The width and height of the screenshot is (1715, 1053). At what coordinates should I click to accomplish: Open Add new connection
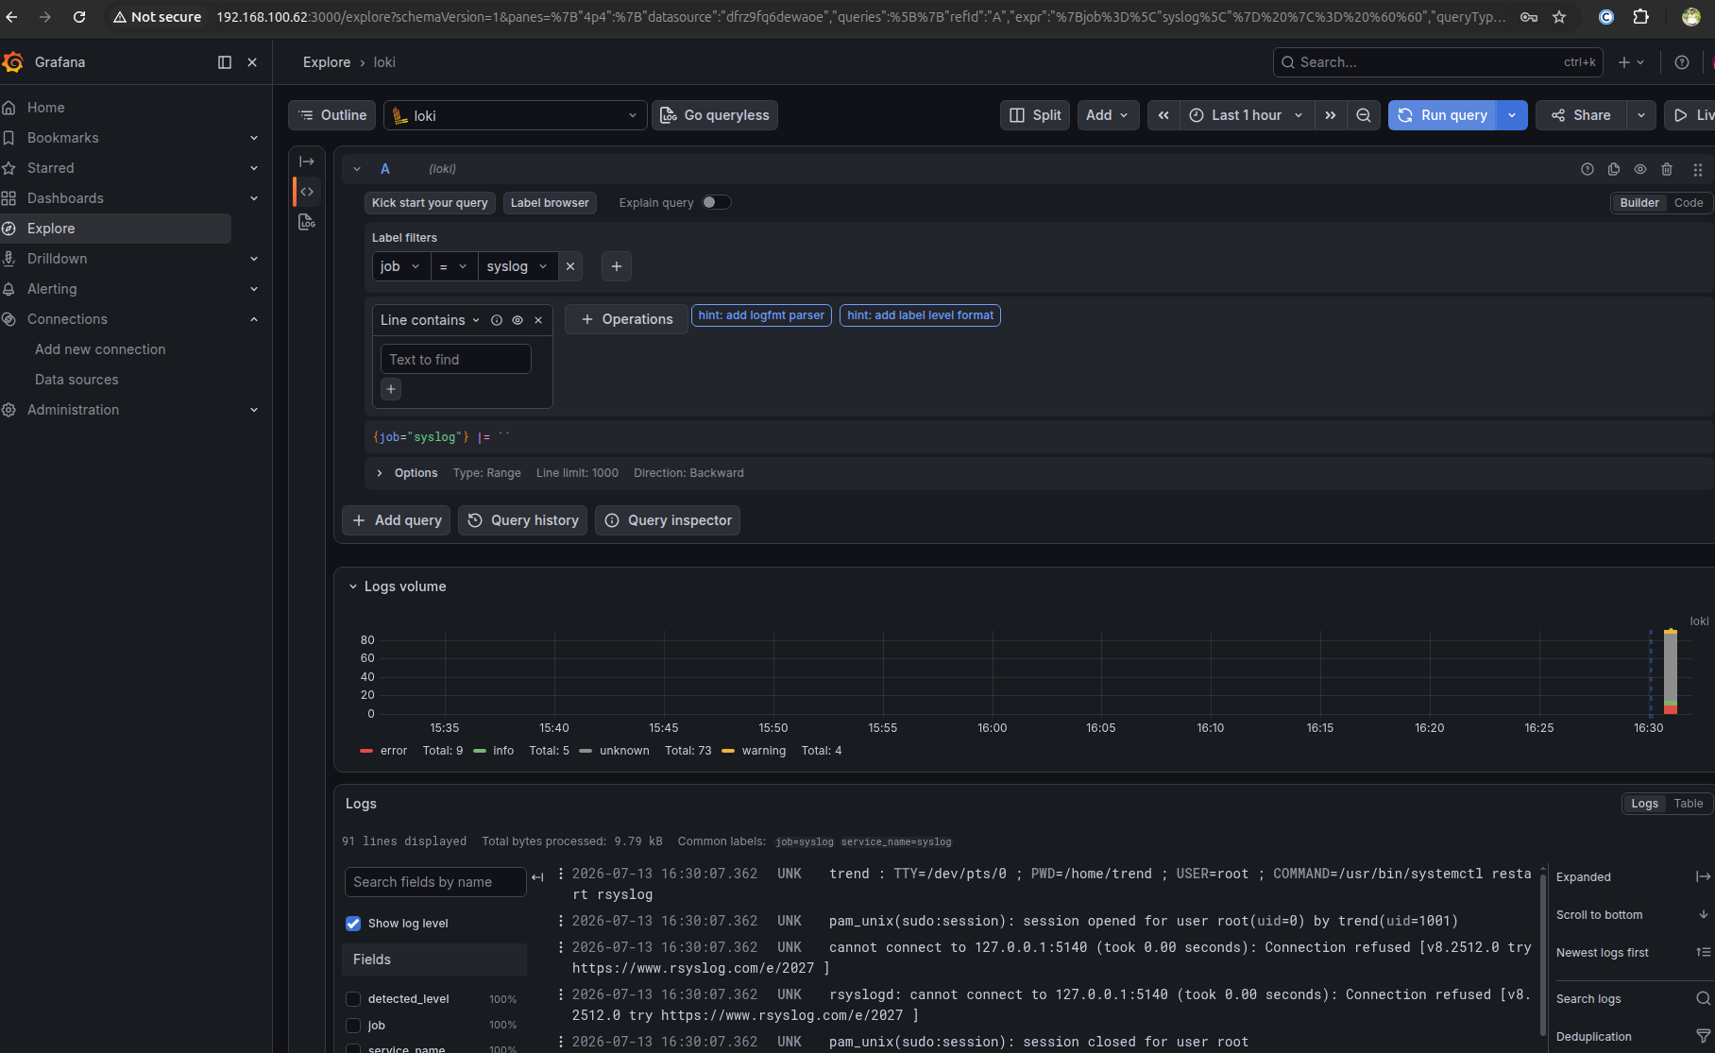[100, 349]
